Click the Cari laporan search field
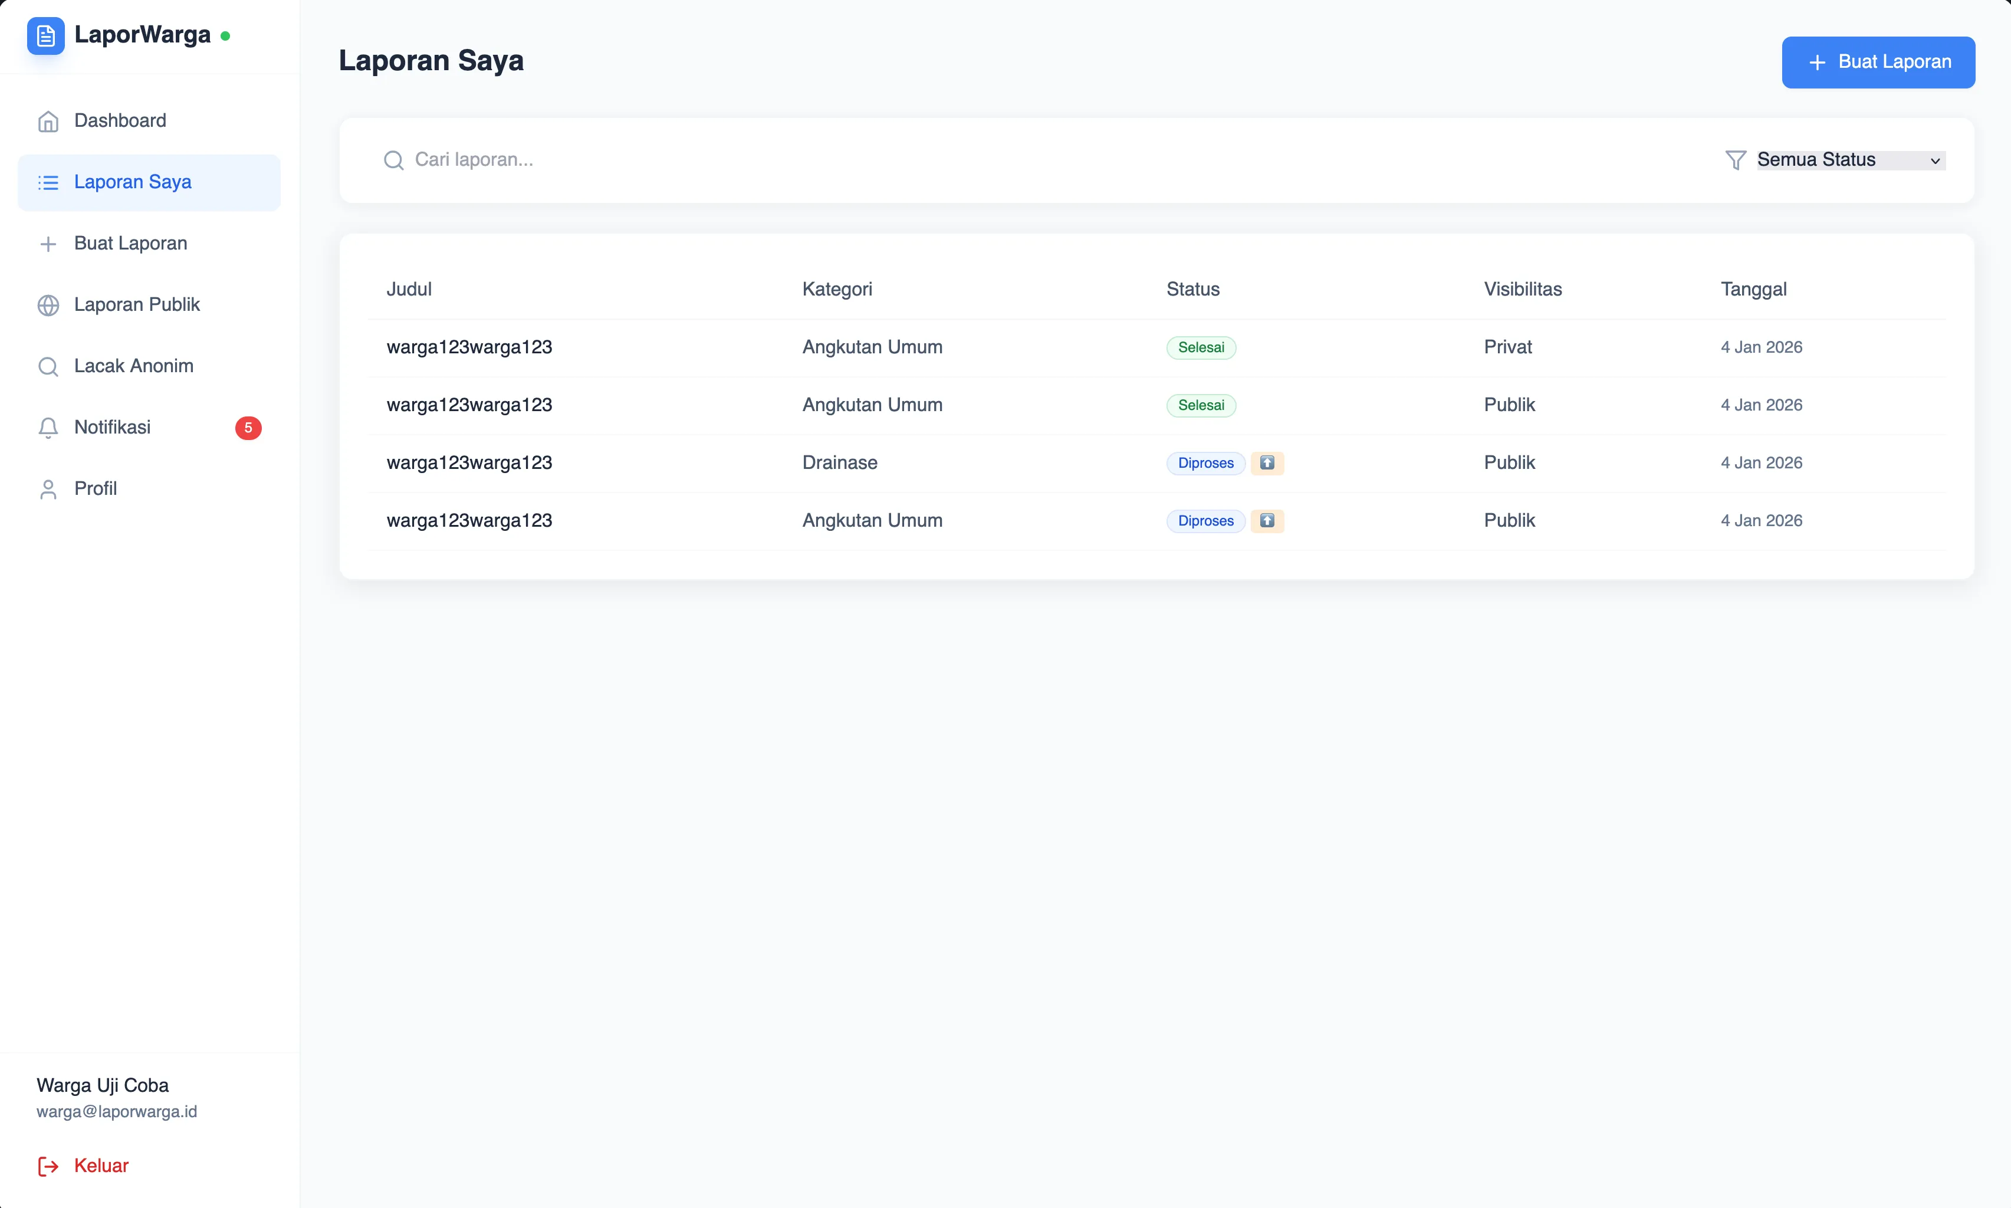This screenshot has width=2011, height=1208. tap(570, 159)
